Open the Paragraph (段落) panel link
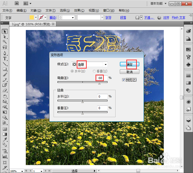Screen dimensions: 193x173 [x=123, y=18]
